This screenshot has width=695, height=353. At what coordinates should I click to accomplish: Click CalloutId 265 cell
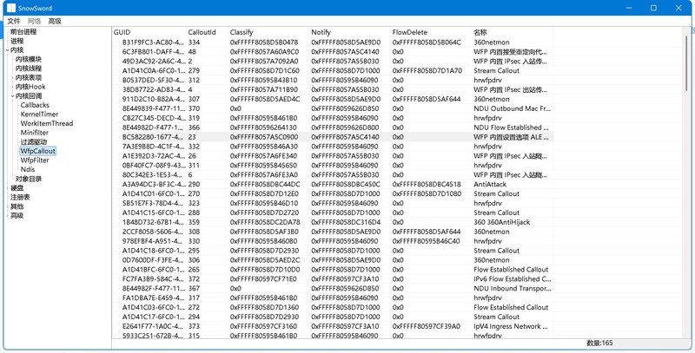pos(193,270)
